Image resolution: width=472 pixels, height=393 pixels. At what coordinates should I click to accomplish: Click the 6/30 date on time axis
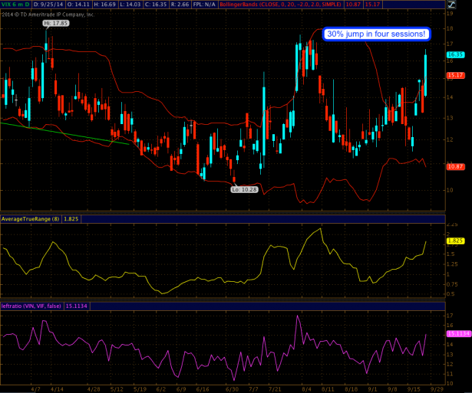(x=231, y=388)
